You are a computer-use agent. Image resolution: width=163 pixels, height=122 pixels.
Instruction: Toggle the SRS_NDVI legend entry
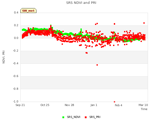pyautogui.click(x=71, y=117)
